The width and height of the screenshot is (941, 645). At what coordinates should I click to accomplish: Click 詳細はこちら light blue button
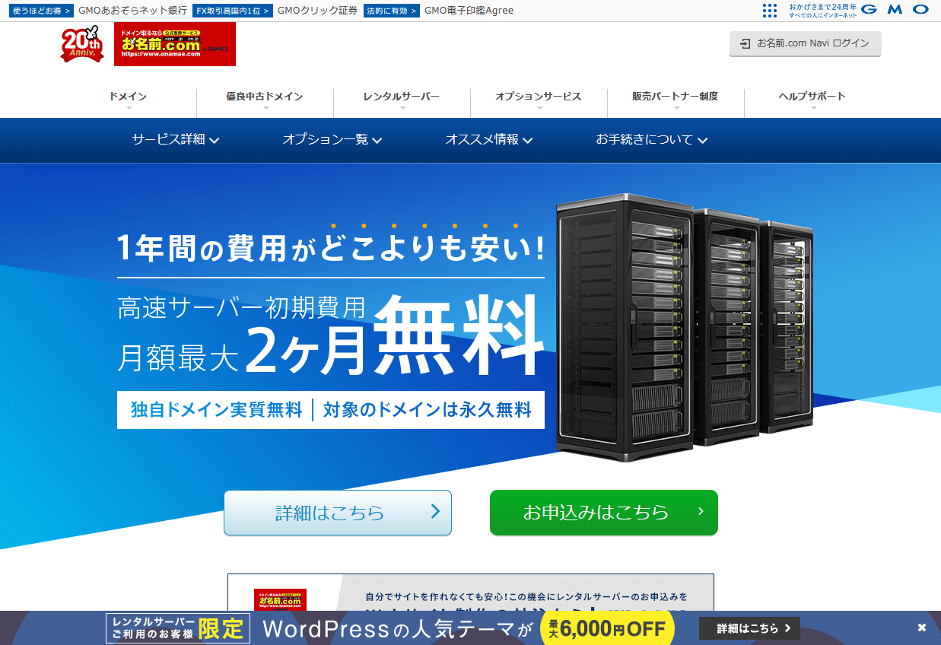(x=338, y=513)
